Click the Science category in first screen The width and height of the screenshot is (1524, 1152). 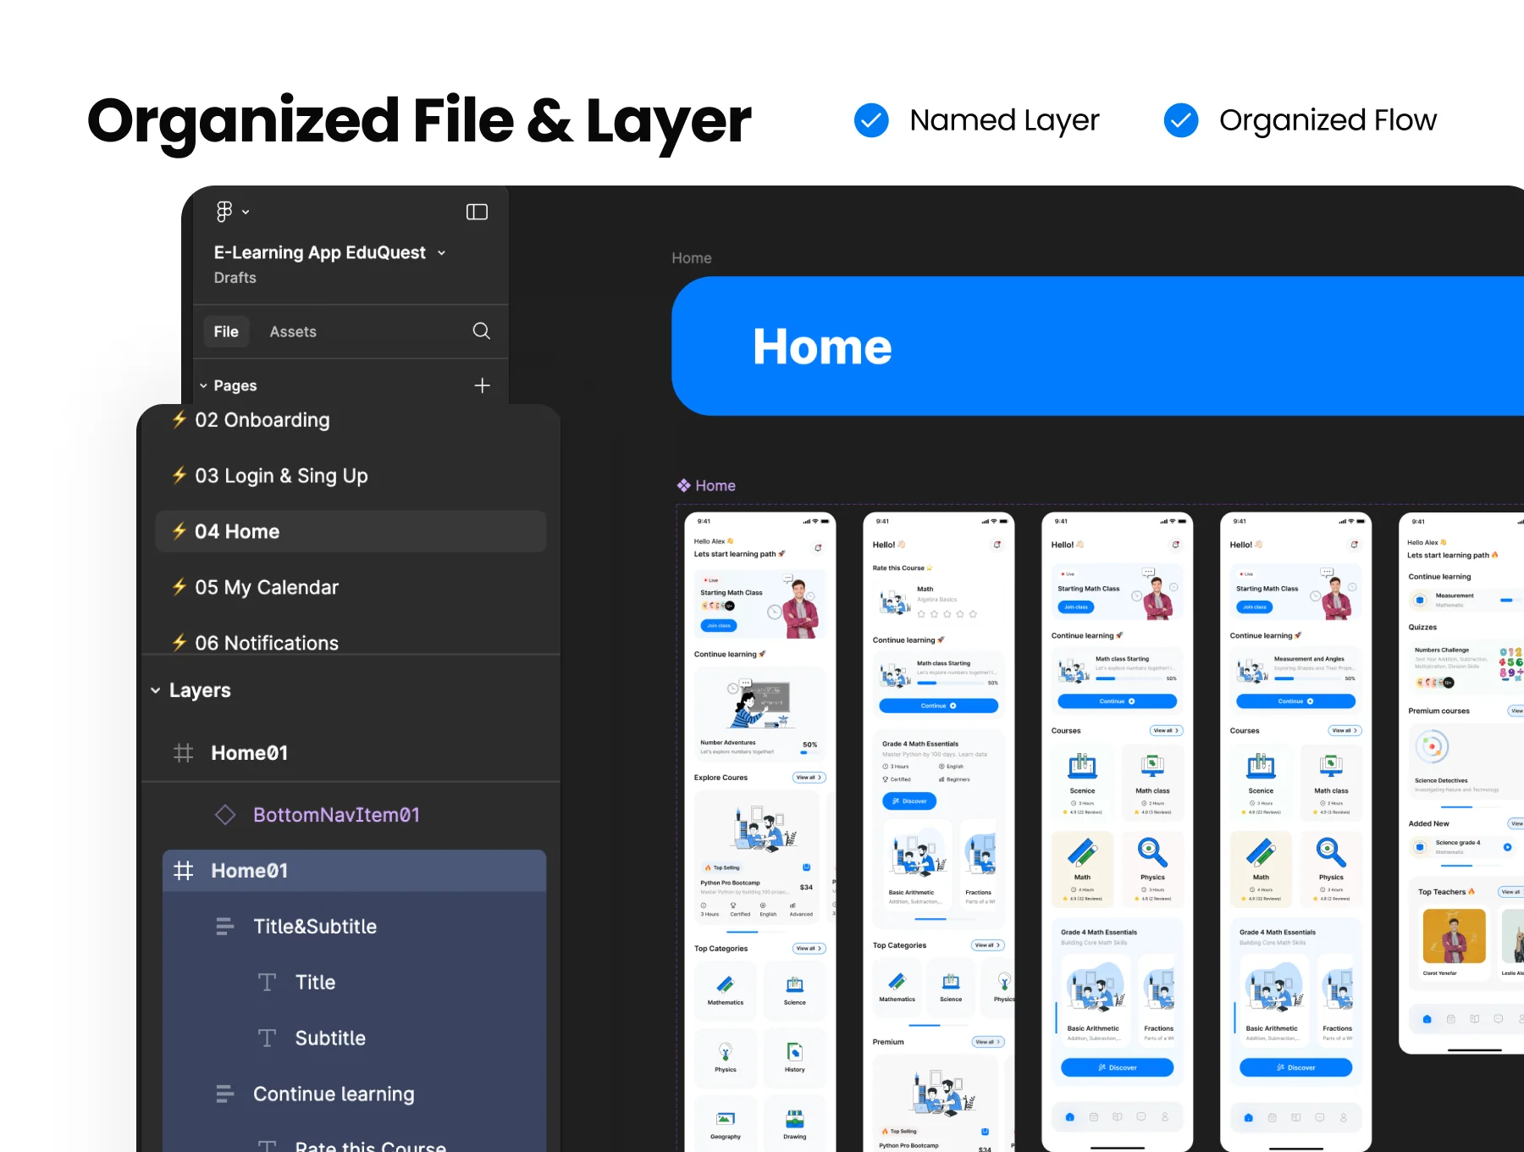(794, 991)
